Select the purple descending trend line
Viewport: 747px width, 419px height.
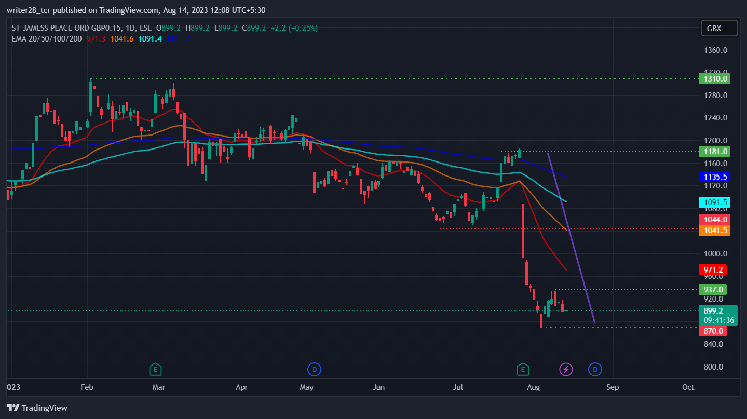tap(571, 237)
